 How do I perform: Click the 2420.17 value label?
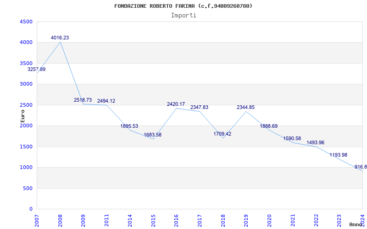point(176,104)
